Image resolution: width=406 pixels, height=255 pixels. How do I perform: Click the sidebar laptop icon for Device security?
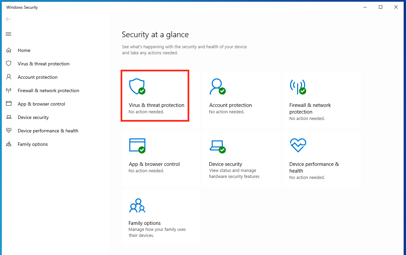pos(9,117)
